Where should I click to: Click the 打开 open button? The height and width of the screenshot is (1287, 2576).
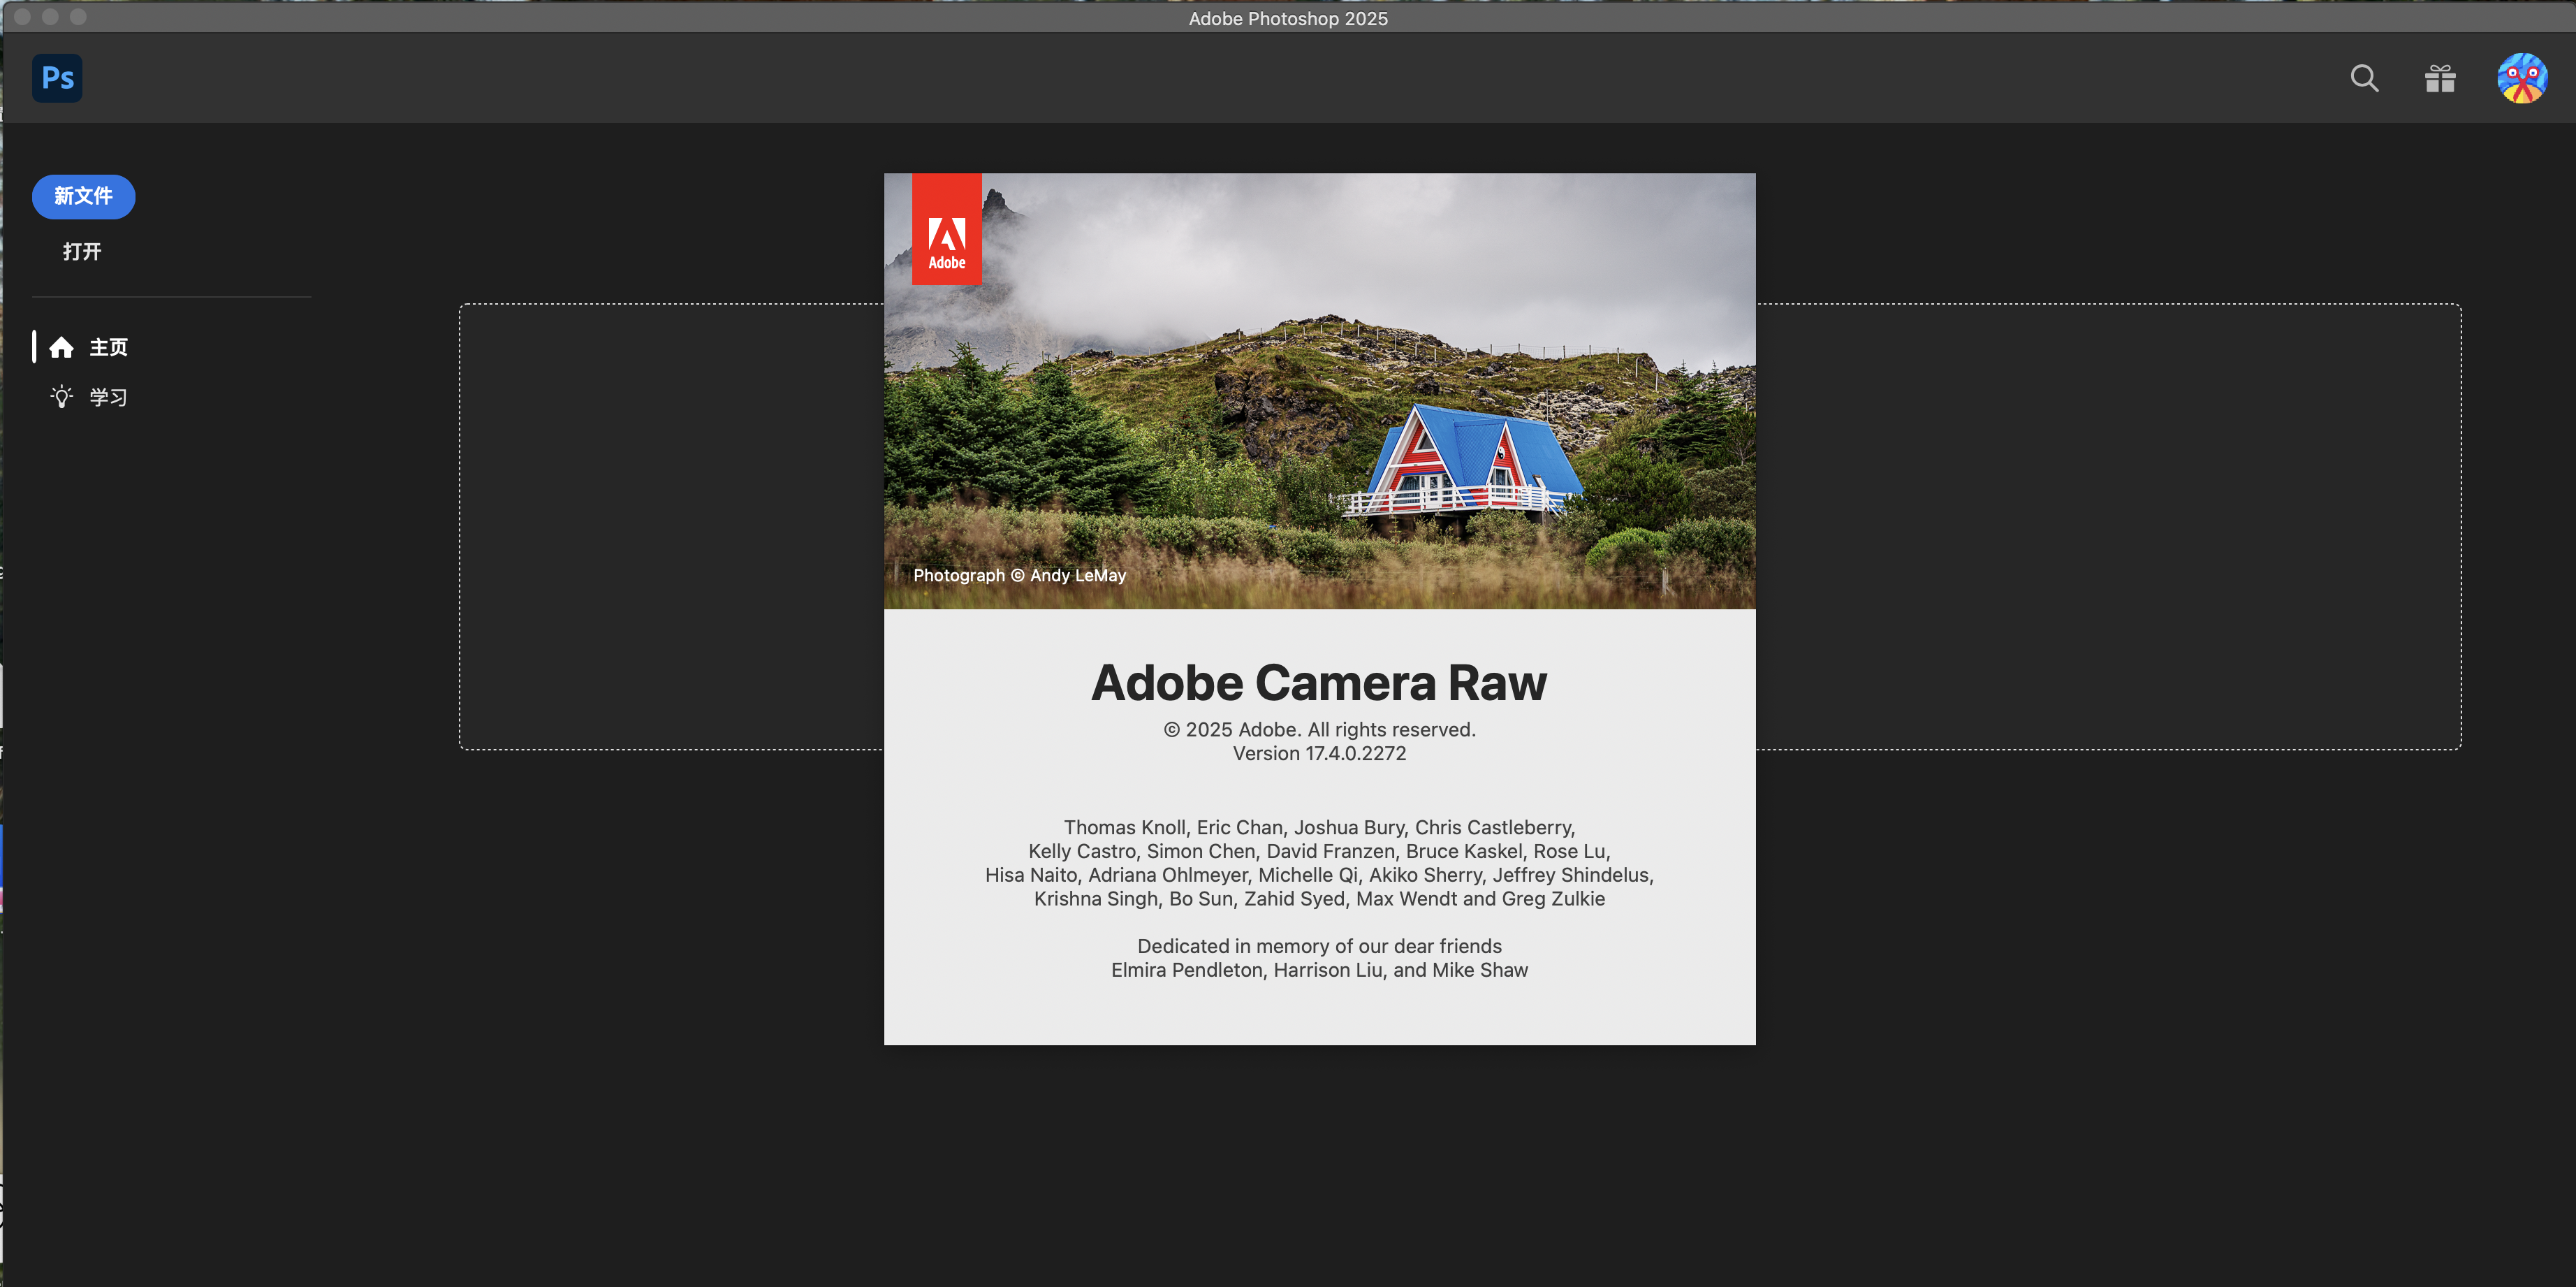82,251
